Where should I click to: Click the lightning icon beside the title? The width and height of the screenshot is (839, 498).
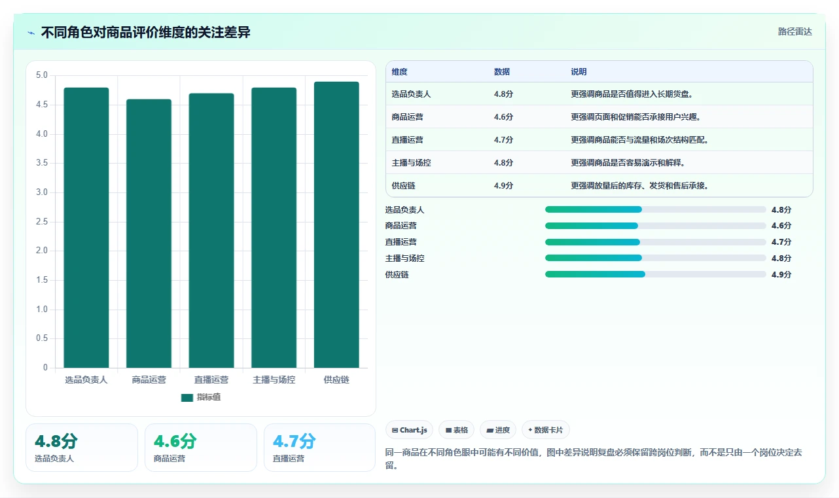coord(31,33)
